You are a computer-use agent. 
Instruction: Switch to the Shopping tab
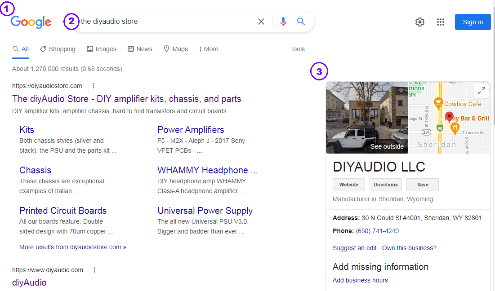pyautogui.click(x=58, y=49)
